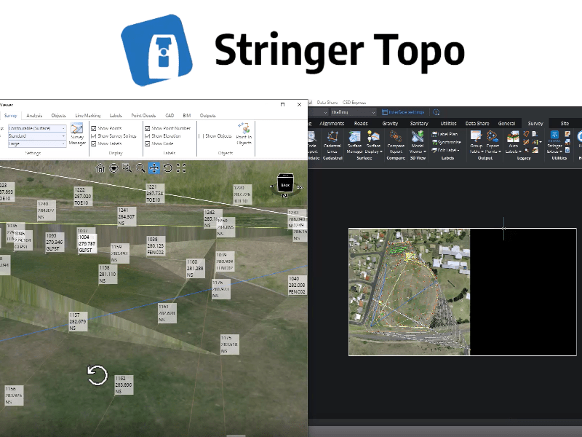582x437 pixels.
Task: Open the Survey Manager tool
Action: (77, 135)
